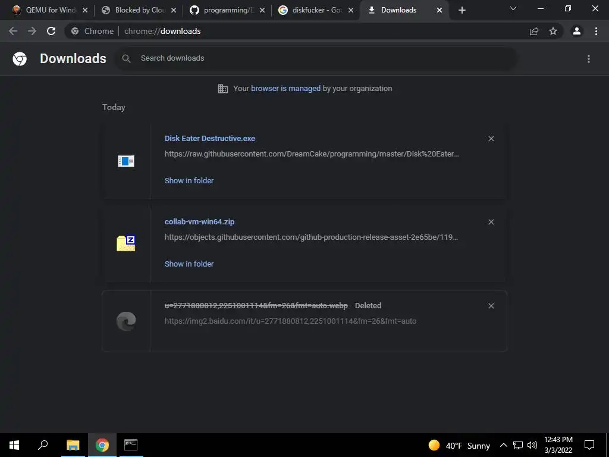Click the Chrome site info chip
Screen dimensions: 609x457
[x=93, y=31]
